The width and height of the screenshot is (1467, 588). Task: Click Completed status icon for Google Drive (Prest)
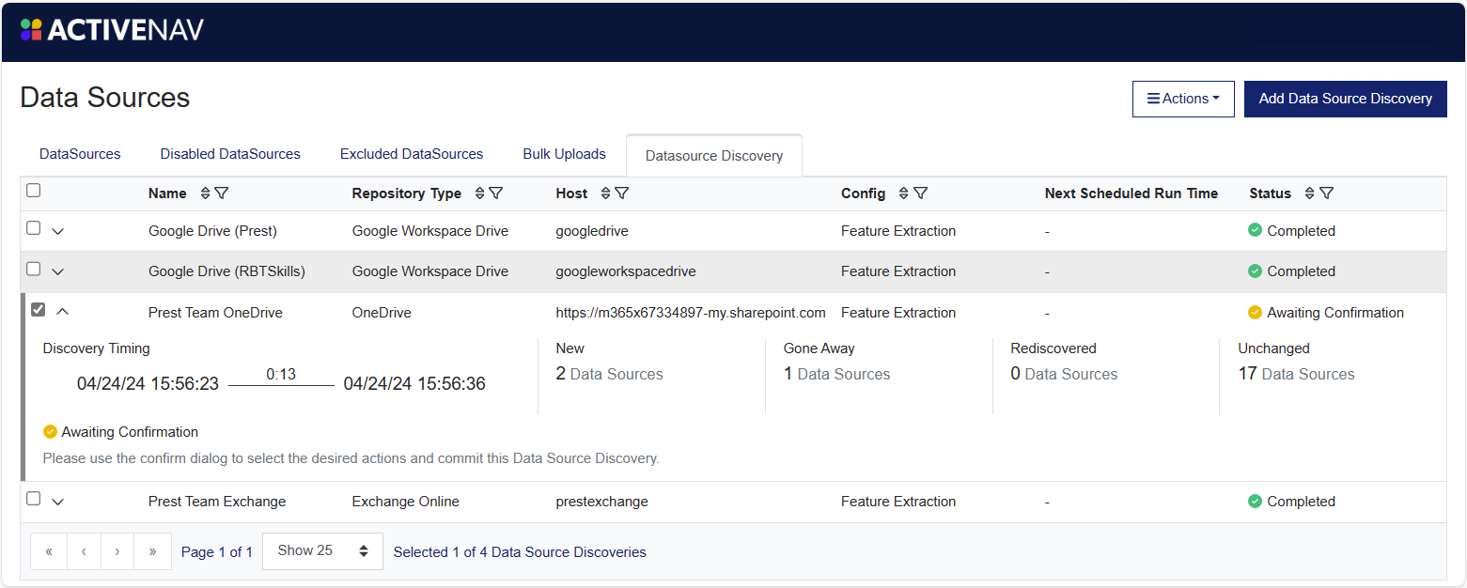(x=1255, y=230)
